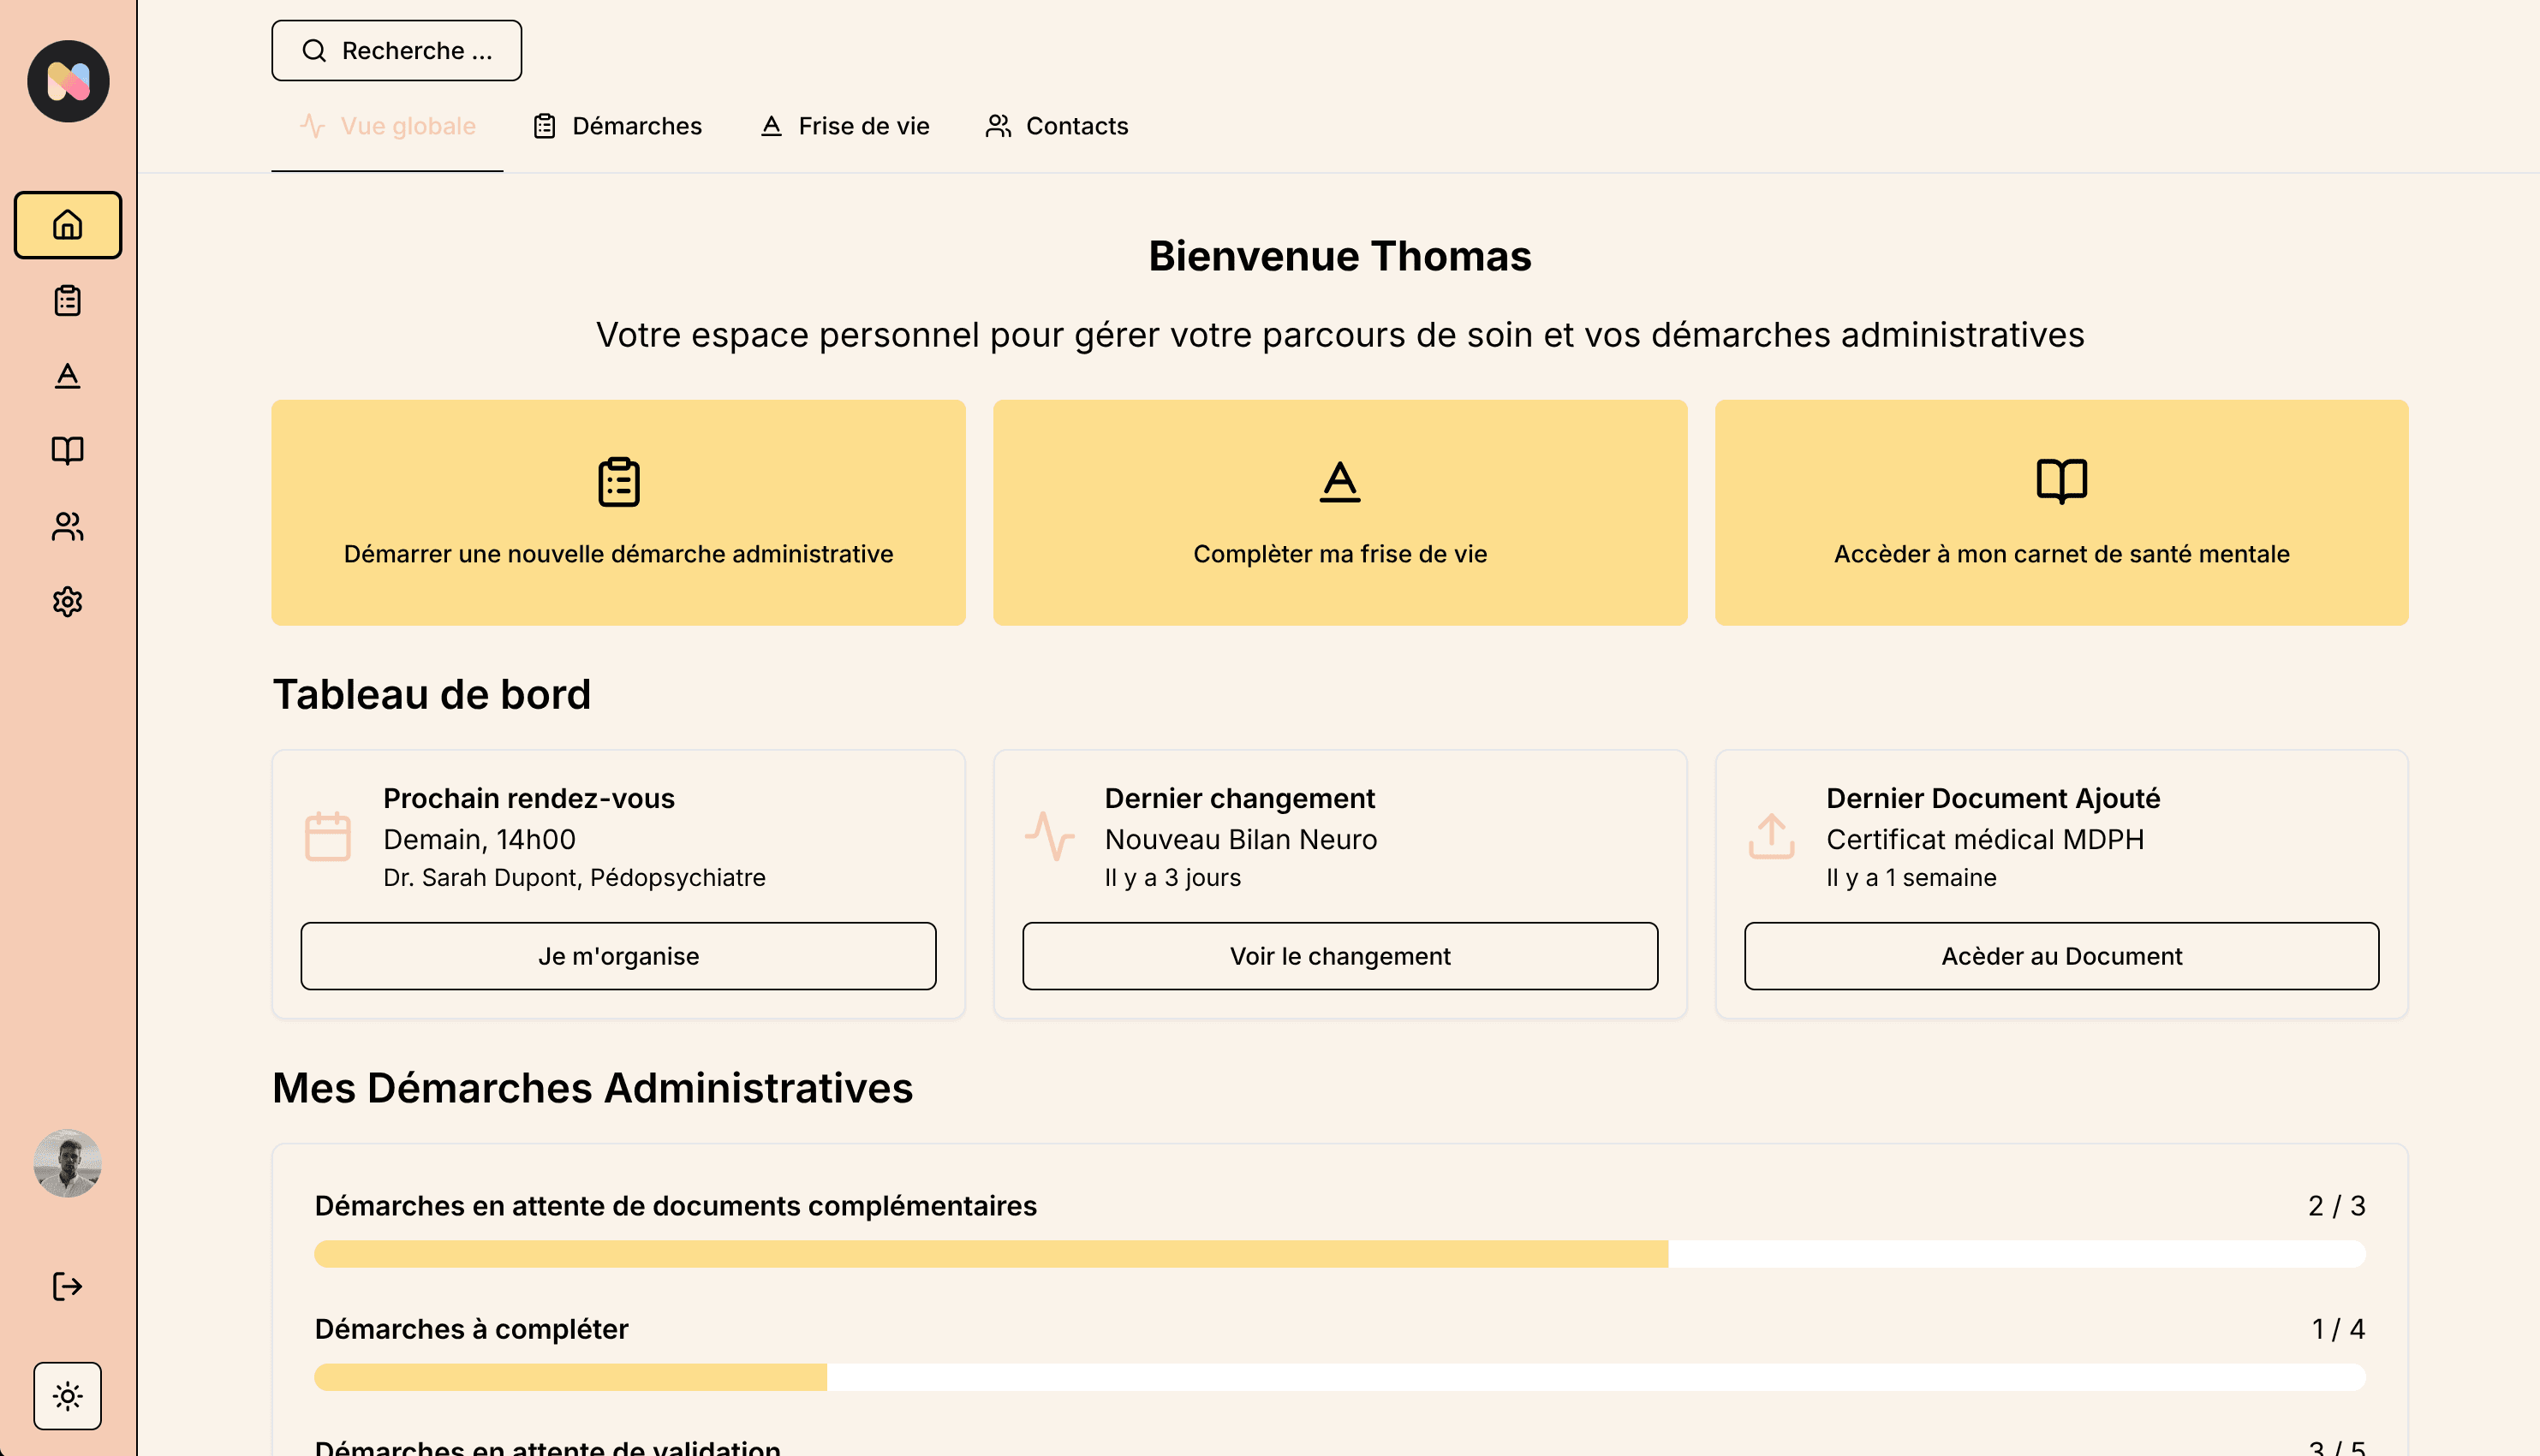The height and width of the screenshot is (1456, 2540).
Task: Click the app logo in the sidebar
Action: [x=68, y=81]
